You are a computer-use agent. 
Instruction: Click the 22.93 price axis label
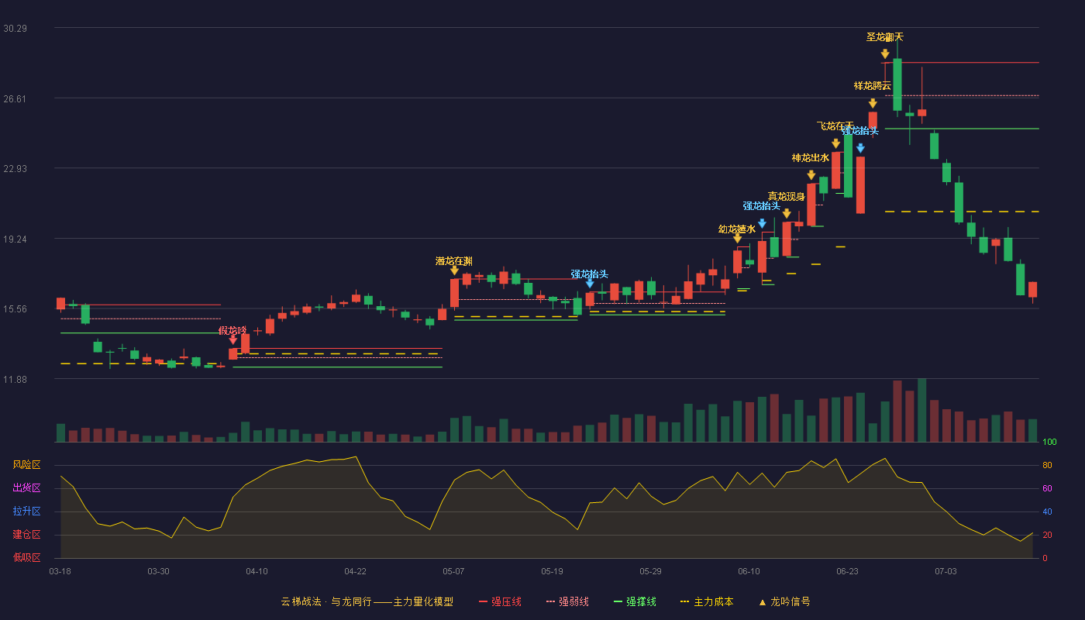(15, 168)
